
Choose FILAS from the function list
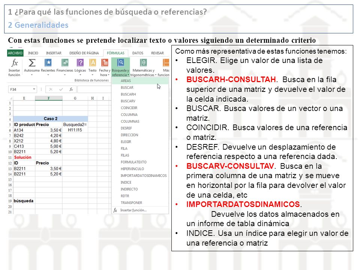coord(140,155)
